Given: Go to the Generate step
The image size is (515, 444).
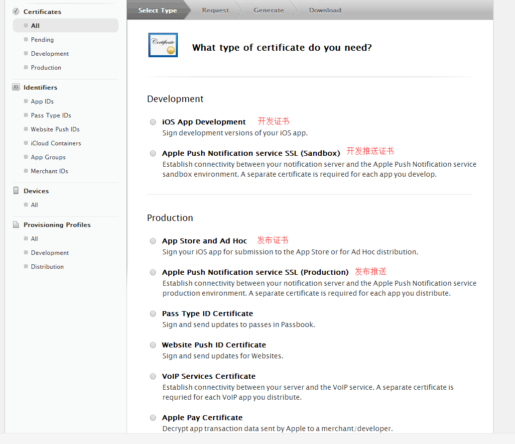Looking at the screenshot, I should tap(268, 10).
